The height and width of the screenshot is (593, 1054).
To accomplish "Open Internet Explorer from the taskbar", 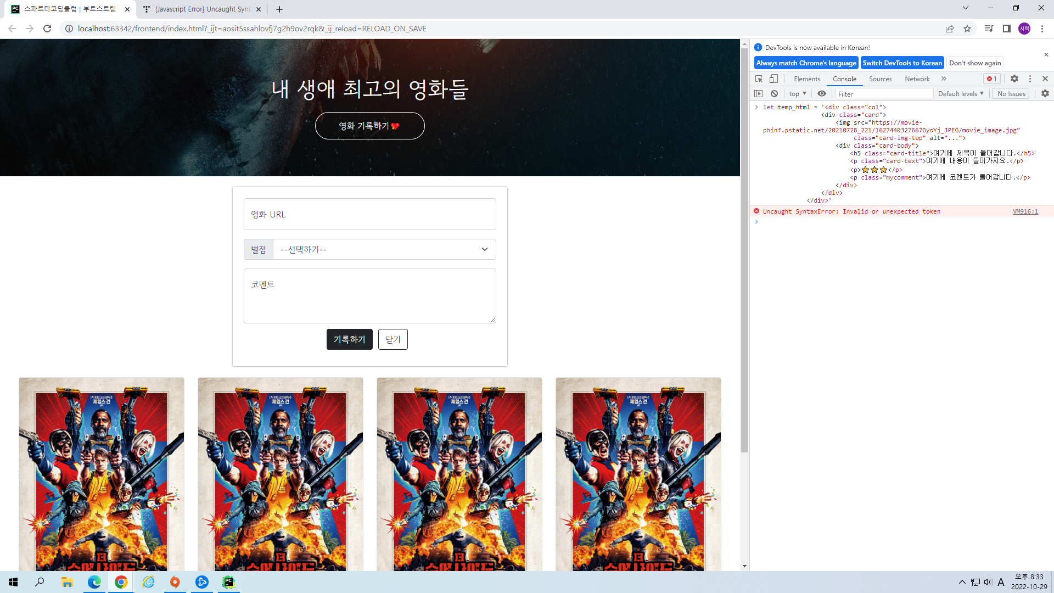I will coord(148,582).
